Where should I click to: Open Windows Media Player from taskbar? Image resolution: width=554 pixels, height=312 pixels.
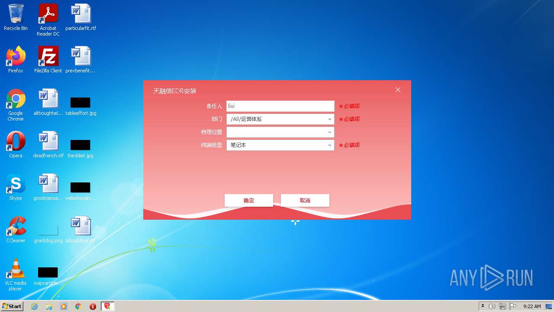point(64,306)
